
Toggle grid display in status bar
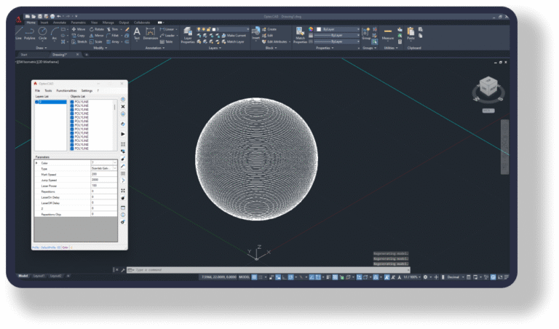[x=254, y=277]
